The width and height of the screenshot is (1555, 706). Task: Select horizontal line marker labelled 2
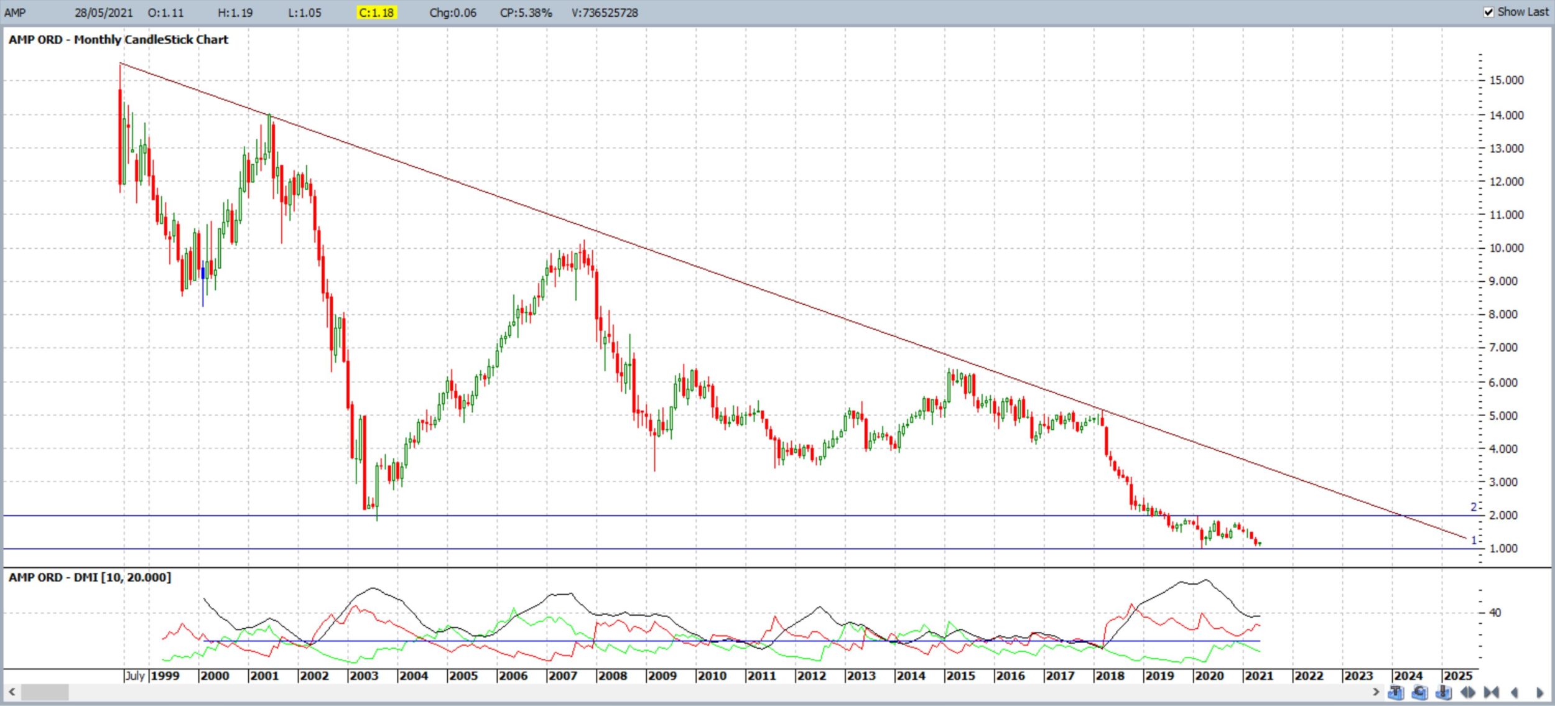pos(1473,507)
